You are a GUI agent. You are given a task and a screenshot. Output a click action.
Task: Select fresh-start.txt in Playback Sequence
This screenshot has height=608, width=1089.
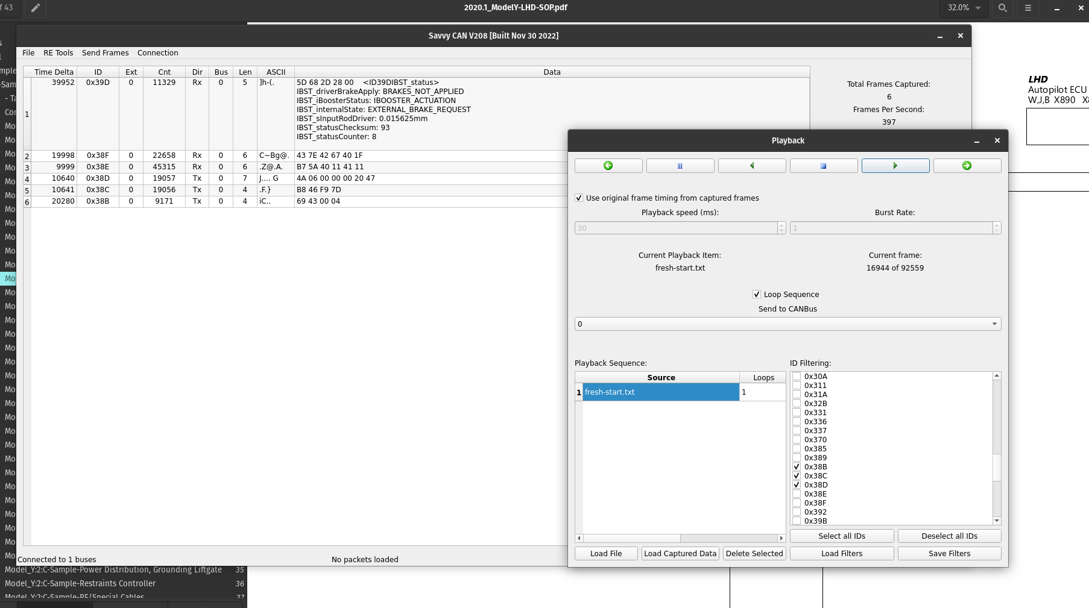660,392
